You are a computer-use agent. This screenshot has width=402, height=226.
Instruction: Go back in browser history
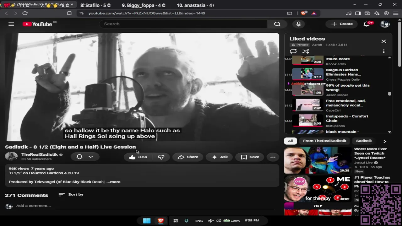click(x=6, y=13)
